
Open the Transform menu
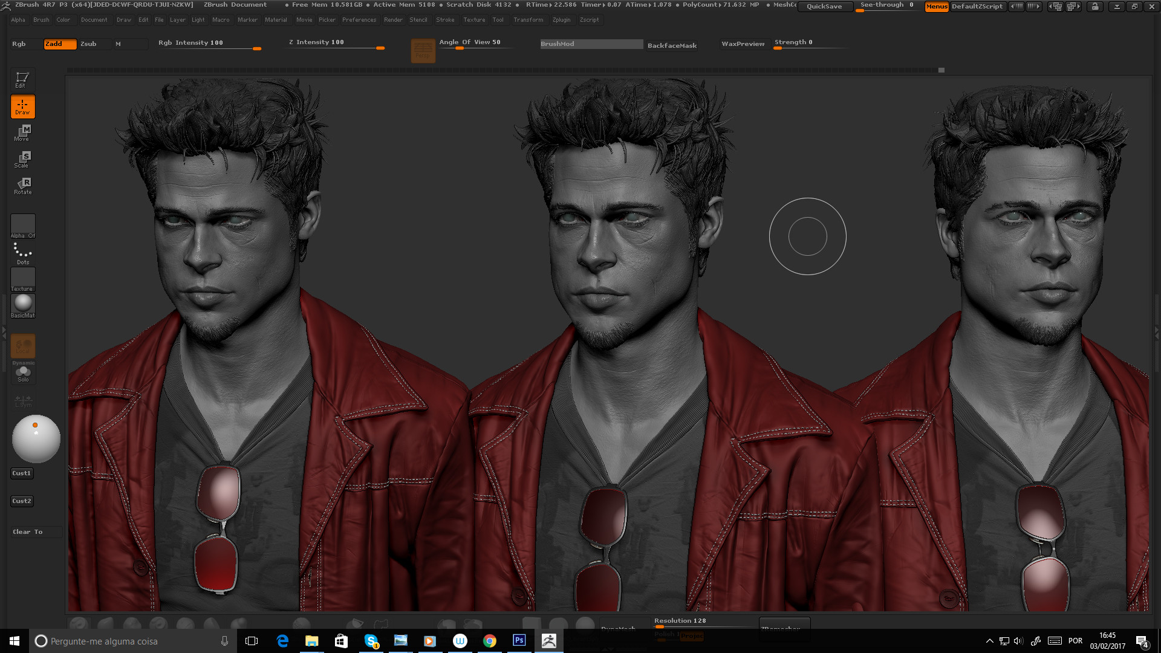[528, 20]
